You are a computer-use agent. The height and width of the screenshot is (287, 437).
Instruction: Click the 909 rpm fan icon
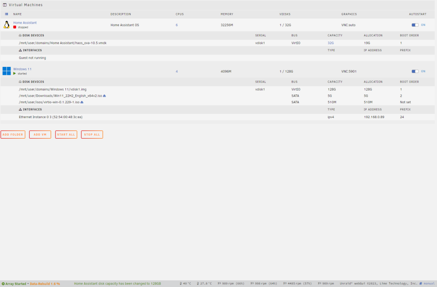319,283
